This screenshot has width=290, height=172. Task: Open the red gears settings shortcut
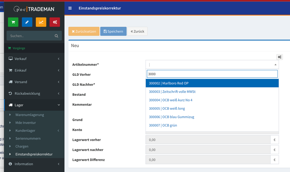(x=55, y=22)
